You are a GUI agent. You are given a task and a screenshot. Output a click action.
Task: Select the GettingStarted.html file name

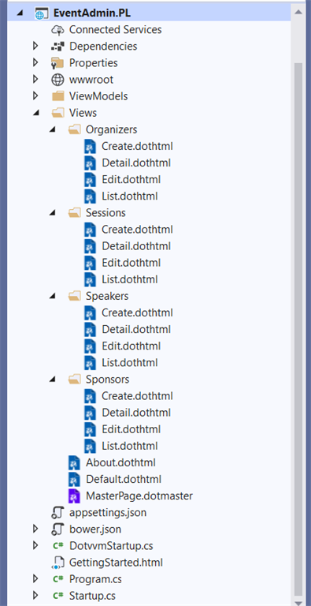click(x=116, y=563)
